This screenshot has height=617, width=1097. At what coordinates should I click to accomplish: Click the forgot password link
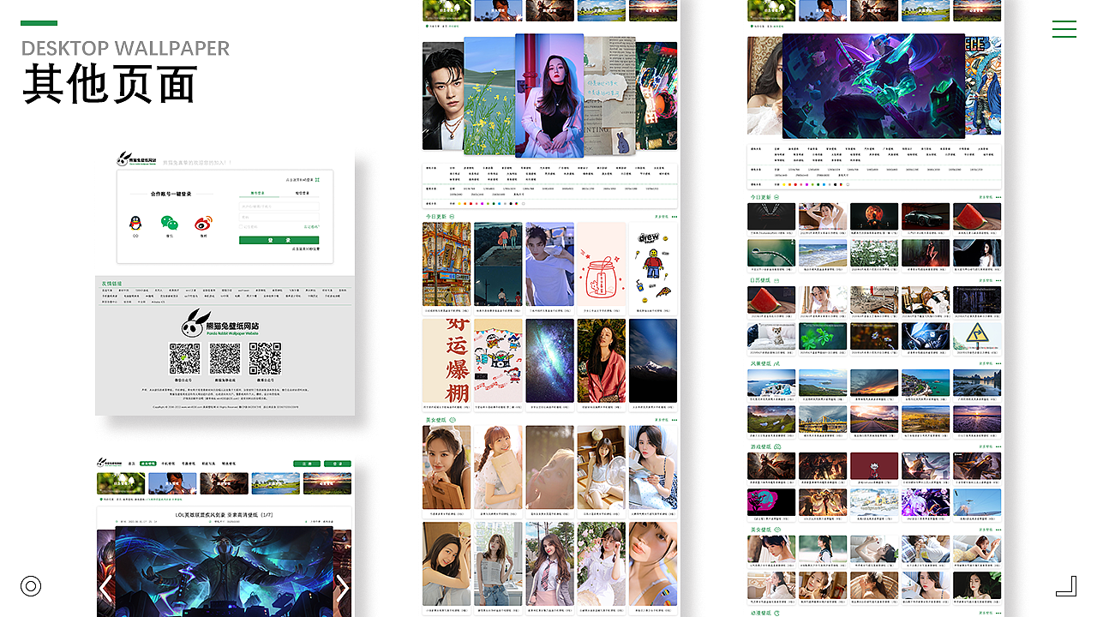pos(311,227)
